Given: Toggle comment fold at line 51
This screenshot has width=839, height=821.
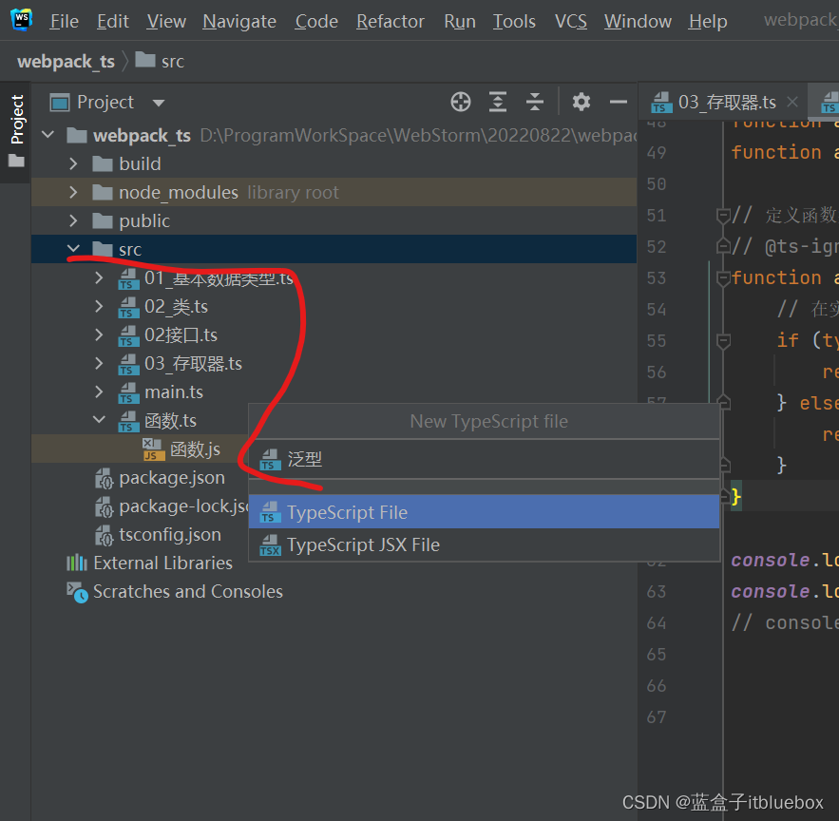Looking at the screenshot, I should [x=723, y=216].
